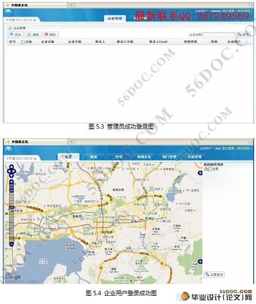Click the 序号 column header
The height and width of the screenshot is (304, 256).
pyautogui.click(x=12, y=42)
